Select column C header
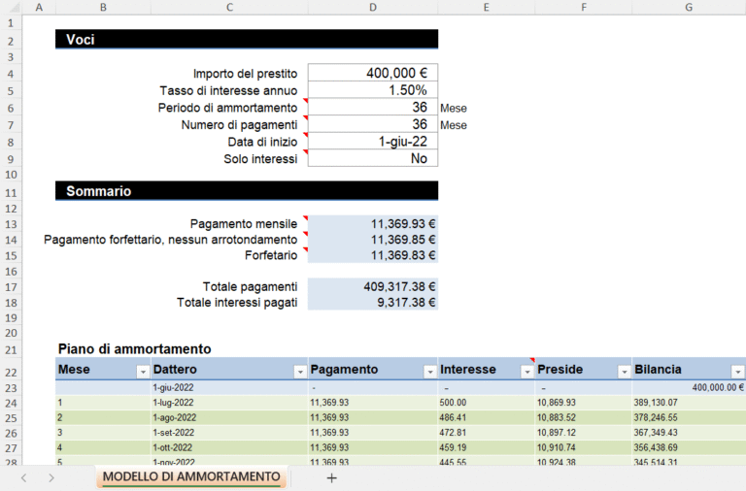 coord(229,7)
